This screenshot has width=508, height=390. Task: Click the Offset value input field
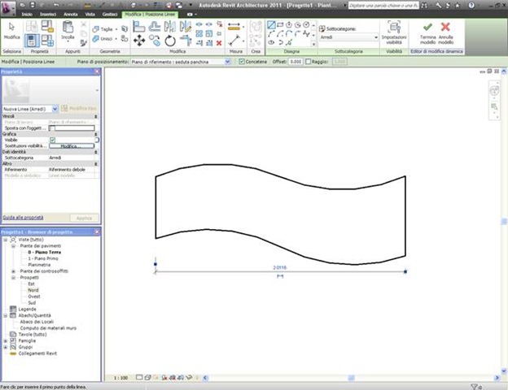point(296,62)
